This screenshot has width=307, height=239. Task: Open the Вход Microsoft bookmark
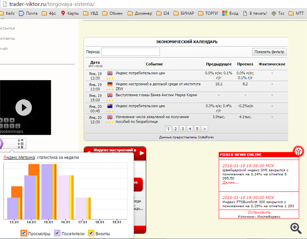[x=230, y=14]
